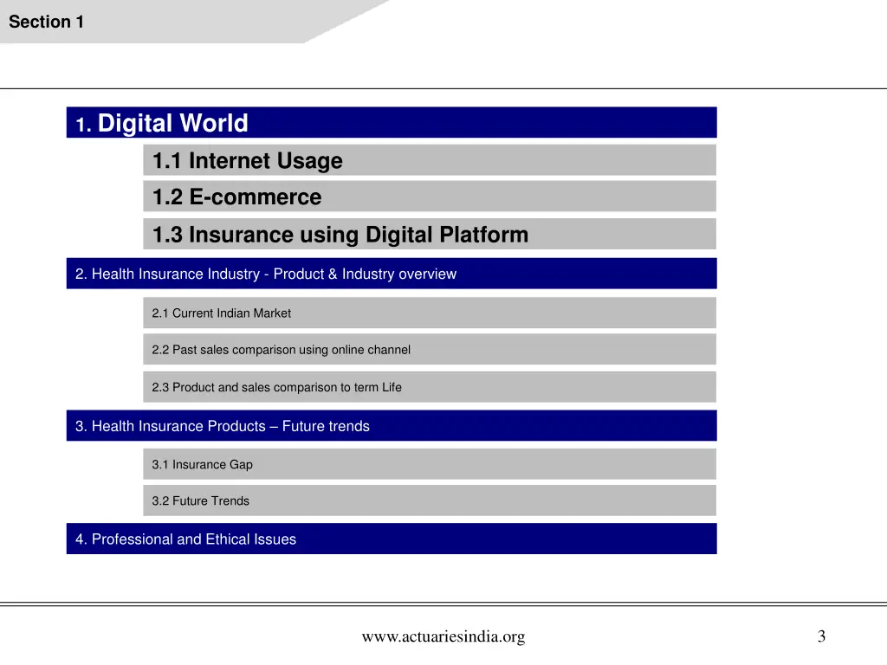Click the 'Section 1' header label
887x665 pixels.
[x=47, y=22]
